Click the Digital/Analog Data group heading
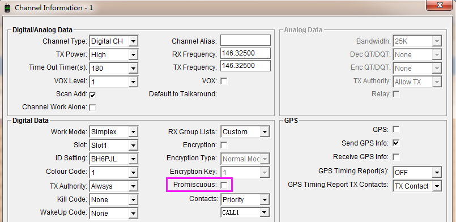Viewport: 456px width, 222px height. (x=42, y=30)
